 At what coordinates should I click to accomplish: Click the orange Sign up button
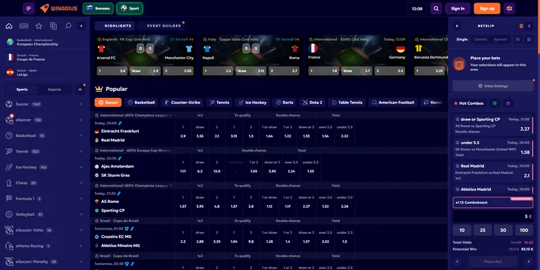487,9
